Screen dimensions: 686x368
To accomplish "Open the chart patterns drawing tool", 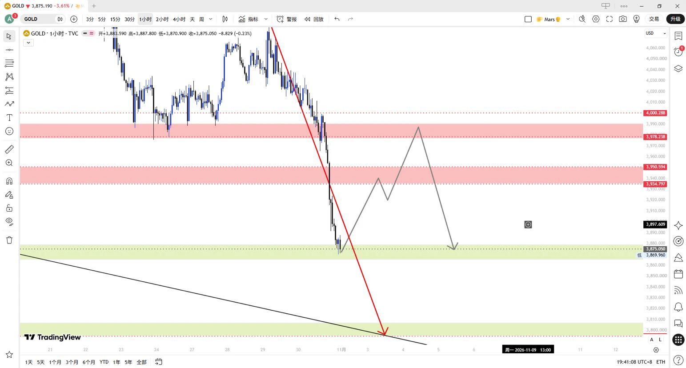I will [9, 77].
